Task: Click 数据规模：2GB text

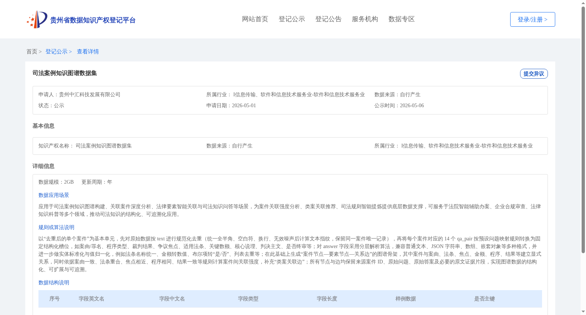Action: 56,182
